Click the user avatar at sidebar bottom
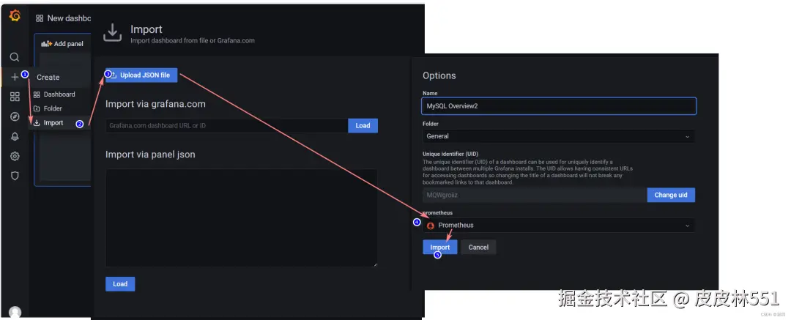The height and width of the screenshot is (320, 791). pos(15,313)
